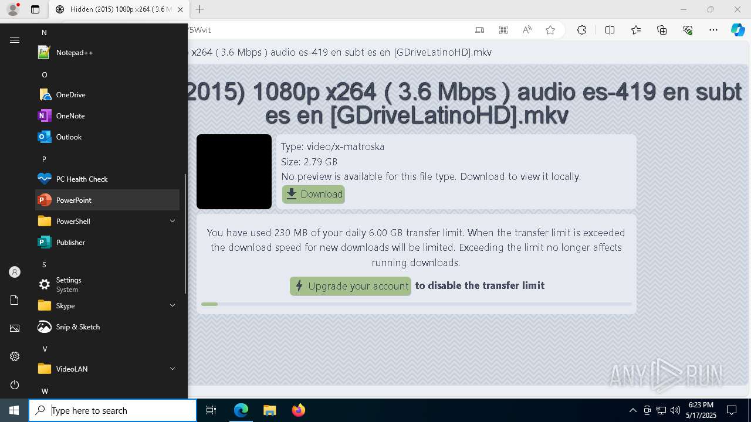Activate Read aloud in address bar
Viewport: 751px width, 422px height.
tap(527, 30)
